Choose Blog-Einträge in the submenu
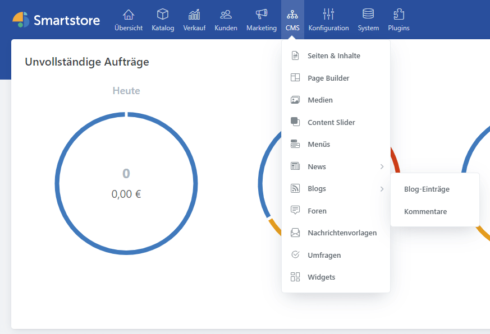The image size is (490, 334). click(427, 189)
